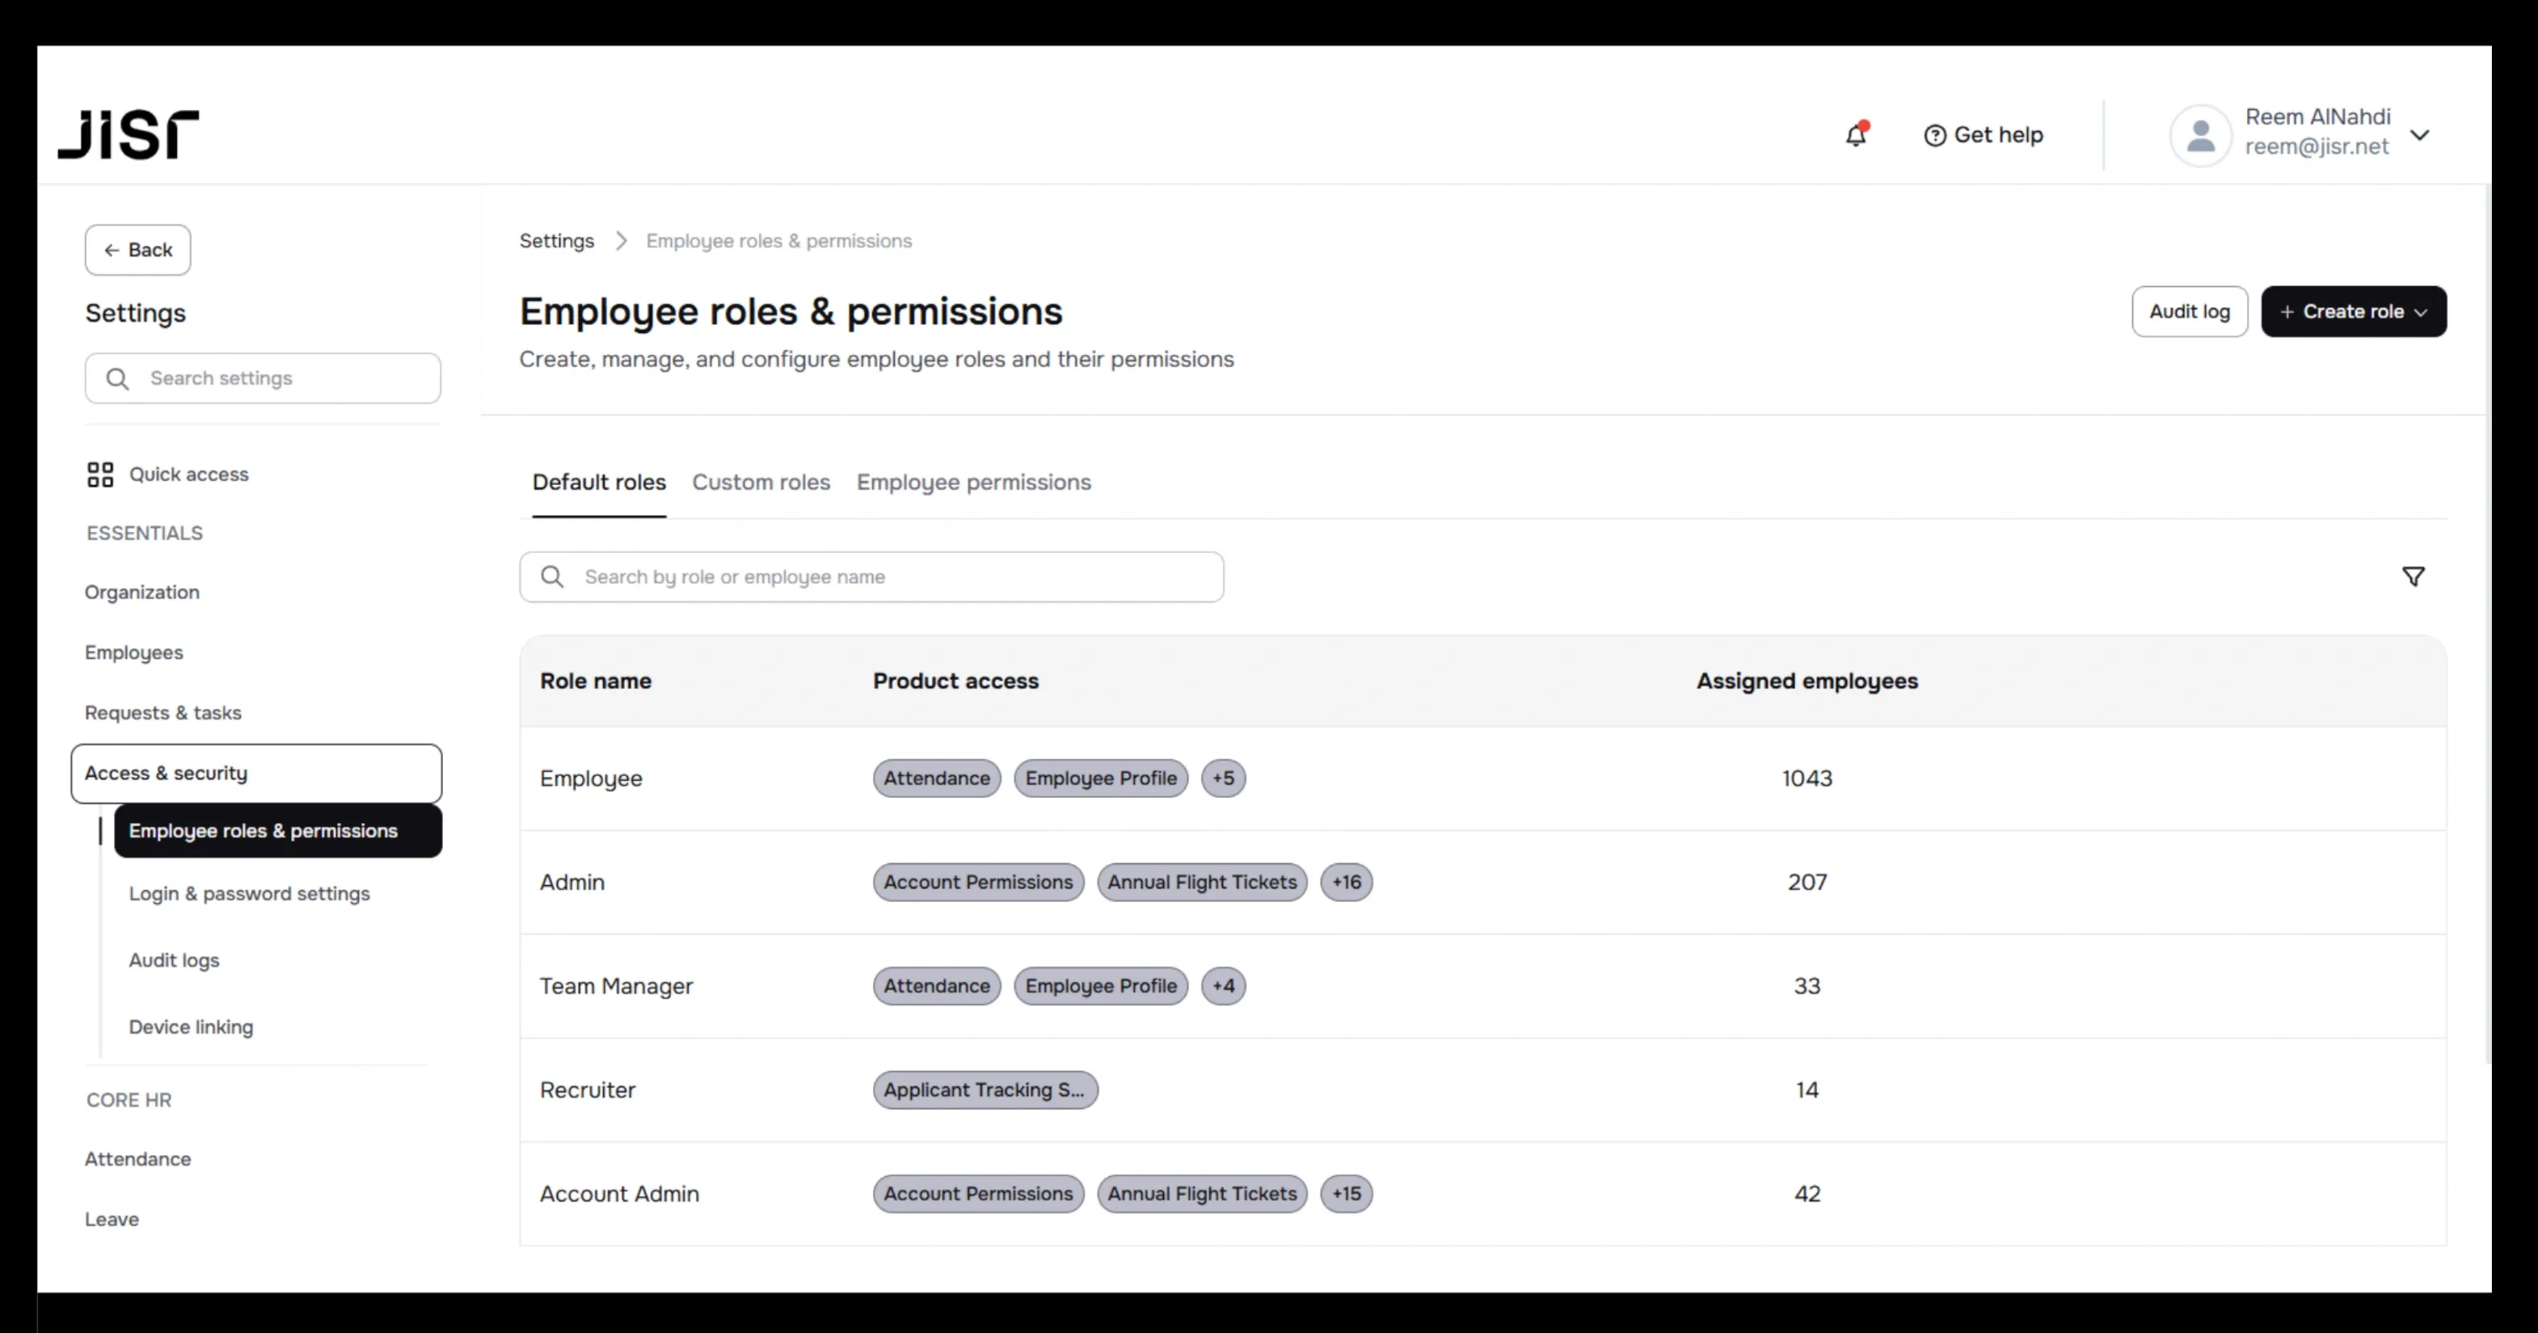Open Login & password settings in the sidebar
The width and height of the screenshot is (2538, 1333).
(249, 895)
